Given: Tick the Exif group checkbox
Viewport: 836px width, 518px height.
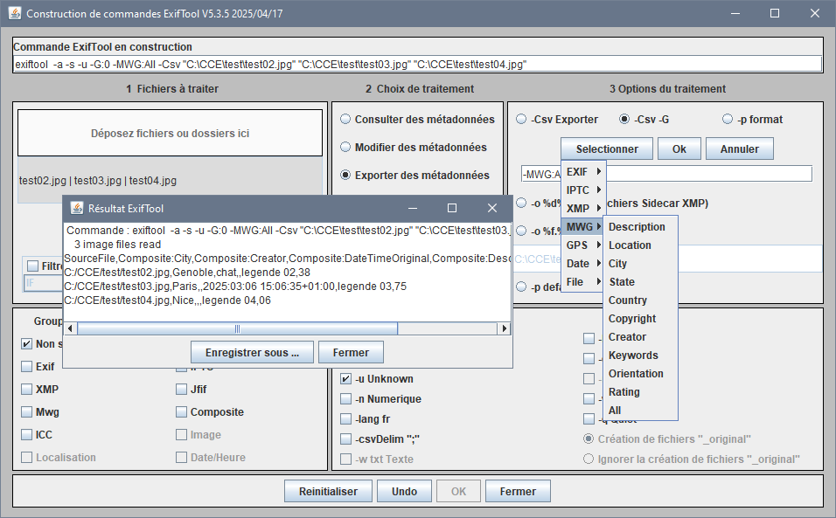Looking at the screenshot, I should (x=26, y=366).
